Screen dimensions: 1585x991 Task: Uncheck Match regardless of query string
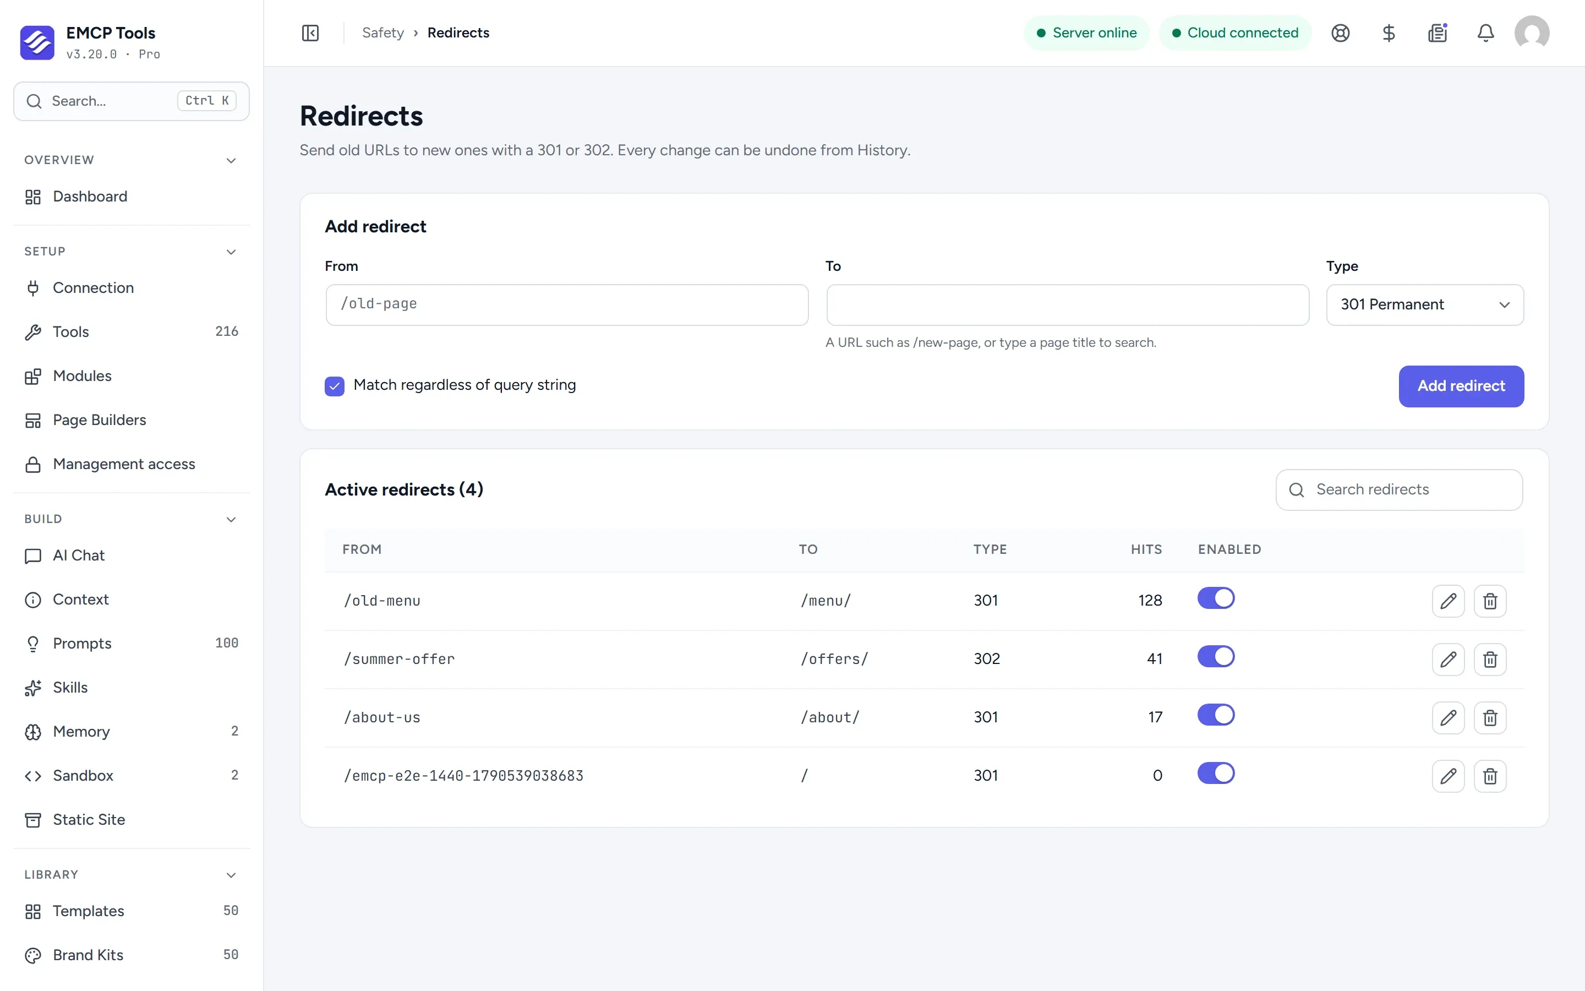coord(335,386)
